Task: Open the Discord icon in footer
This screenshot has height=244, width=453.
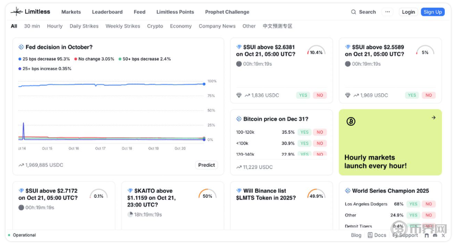Action: click(435, 235)
